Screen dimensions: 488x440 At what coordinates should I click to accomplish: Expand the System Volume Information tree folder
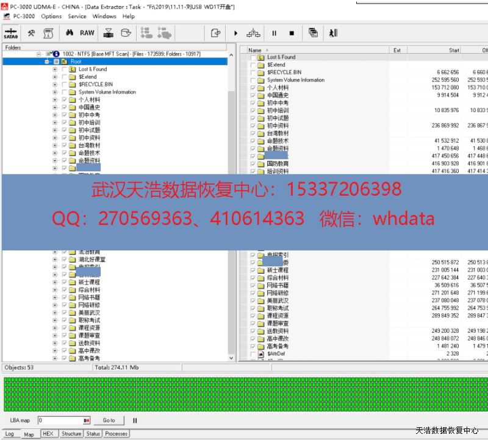pyautogui.click(x=55, y=92)
